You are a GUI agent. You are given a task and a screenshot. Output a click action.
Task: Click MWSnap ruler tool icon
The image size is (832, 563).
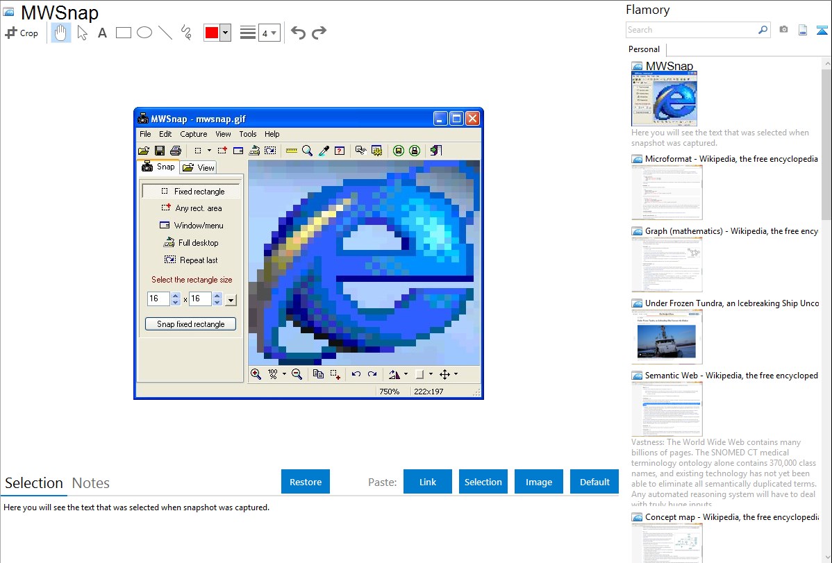[x=291, y=151]
